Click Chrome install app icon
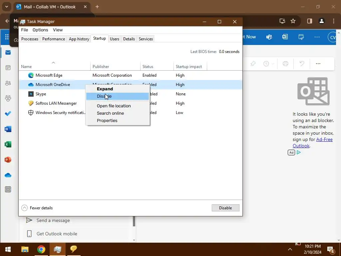This screenshot has height=256, width=341. point(282,21)
